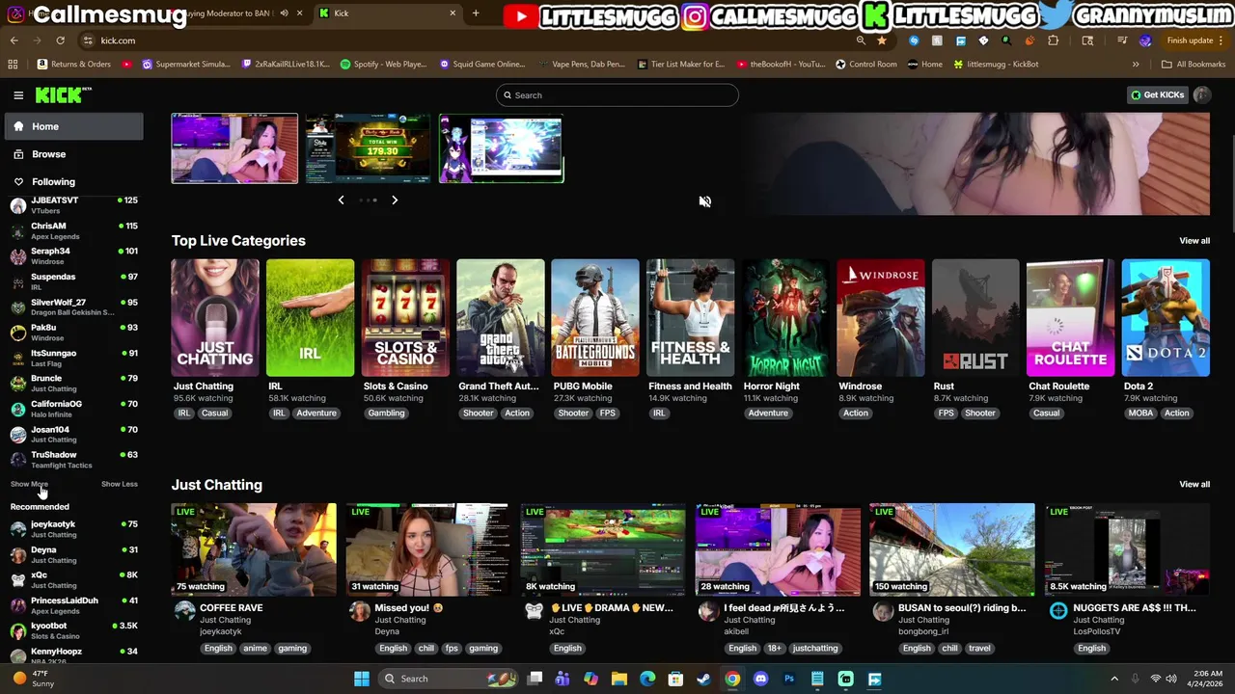Open the user profile avatar menu
1235x694 pixels.
(1201, 94)
